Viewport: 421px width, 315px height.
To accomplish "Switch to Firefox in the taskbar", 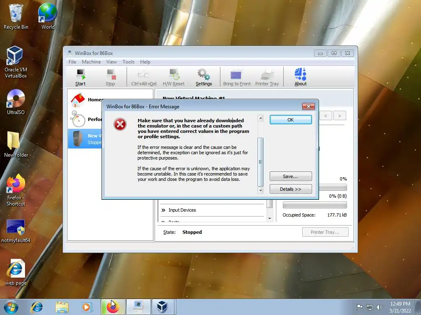I will (x=113, y=307).
